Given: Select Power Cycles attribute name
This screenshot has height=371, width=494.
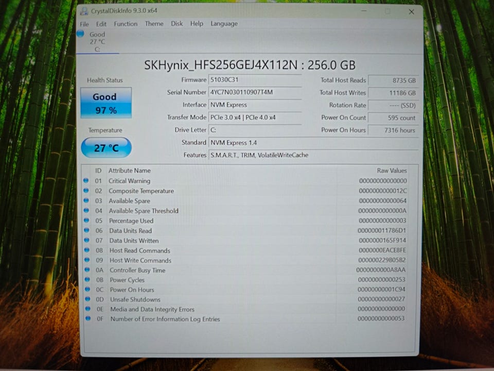Looking at the screenshot, I should tap(127, 280).
